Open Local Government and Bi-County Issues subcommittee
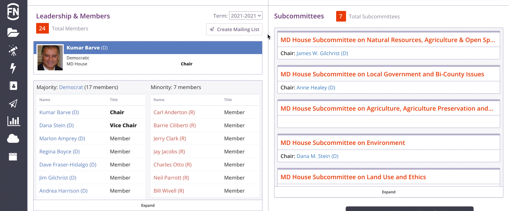 coord(382,74)
